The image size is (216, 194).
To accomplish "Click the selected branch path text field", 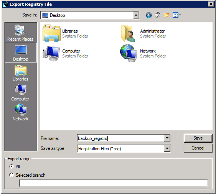I will click(x=114, y=183).
